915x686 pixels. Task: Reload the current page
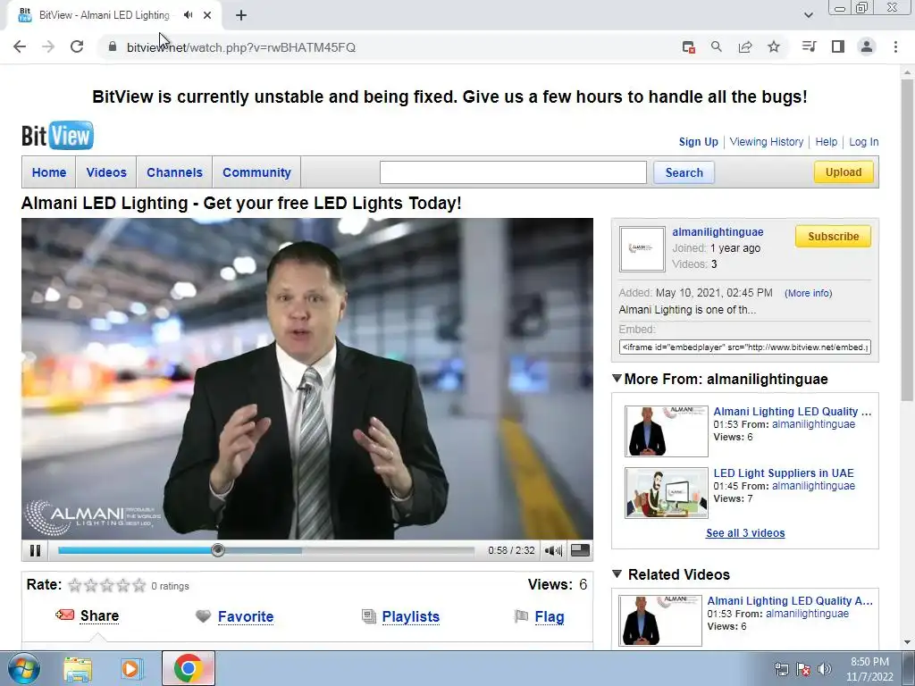[77, 46]
